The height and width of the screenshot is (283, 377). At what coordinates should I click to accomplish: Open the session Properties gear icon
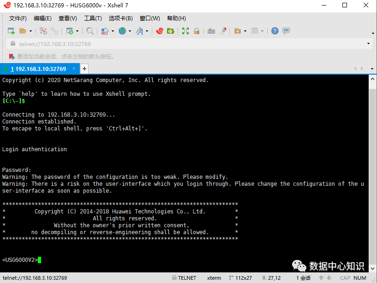70,31
